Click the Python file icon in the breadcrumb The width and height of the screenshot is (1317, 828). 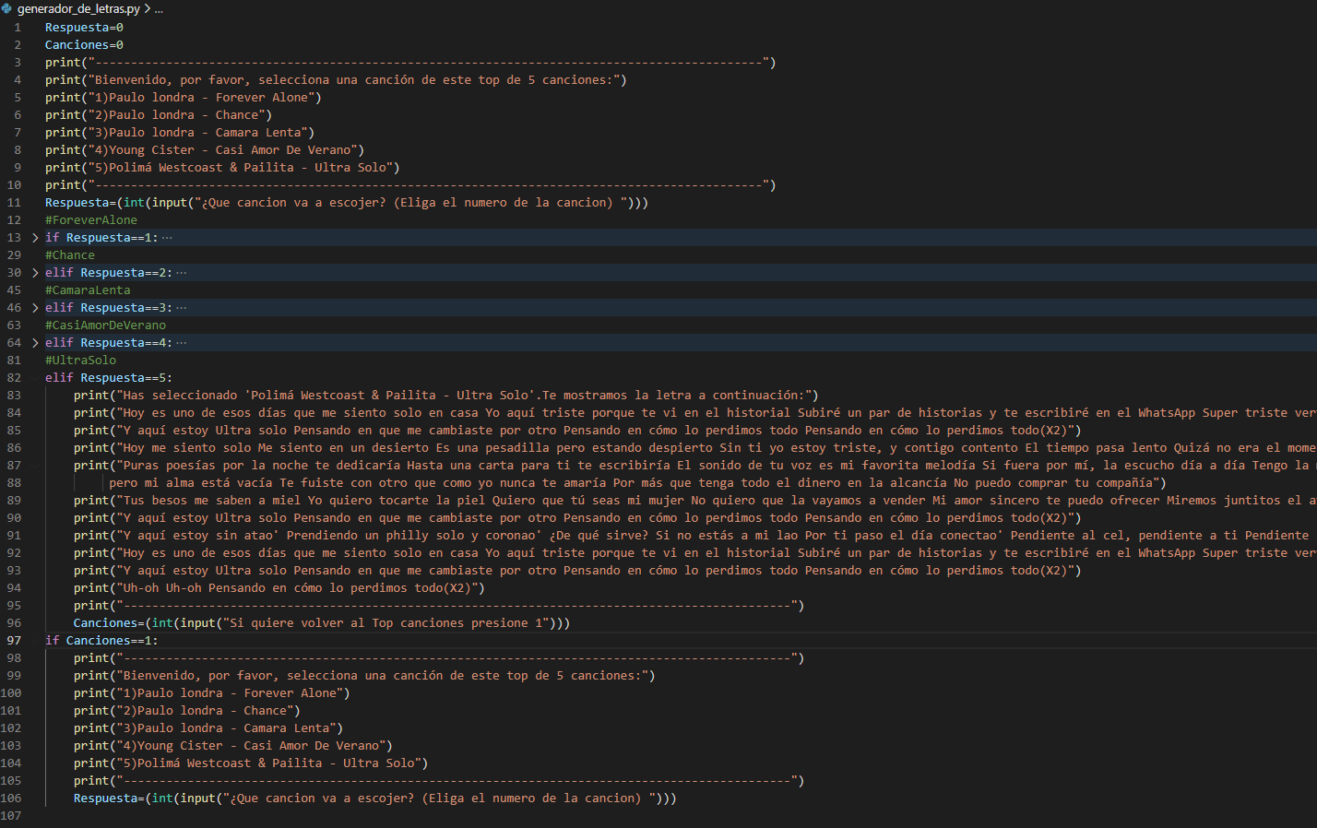7,8
